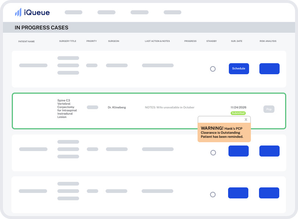Sort by the Priority column header
Image resolution: width=298 pixels, height=219 pixels.
coord(91,41)
